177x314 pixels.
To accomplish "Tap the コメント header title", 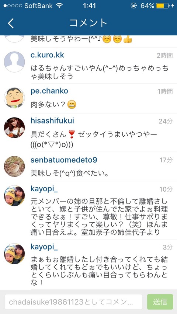I will tap(88, 23).
